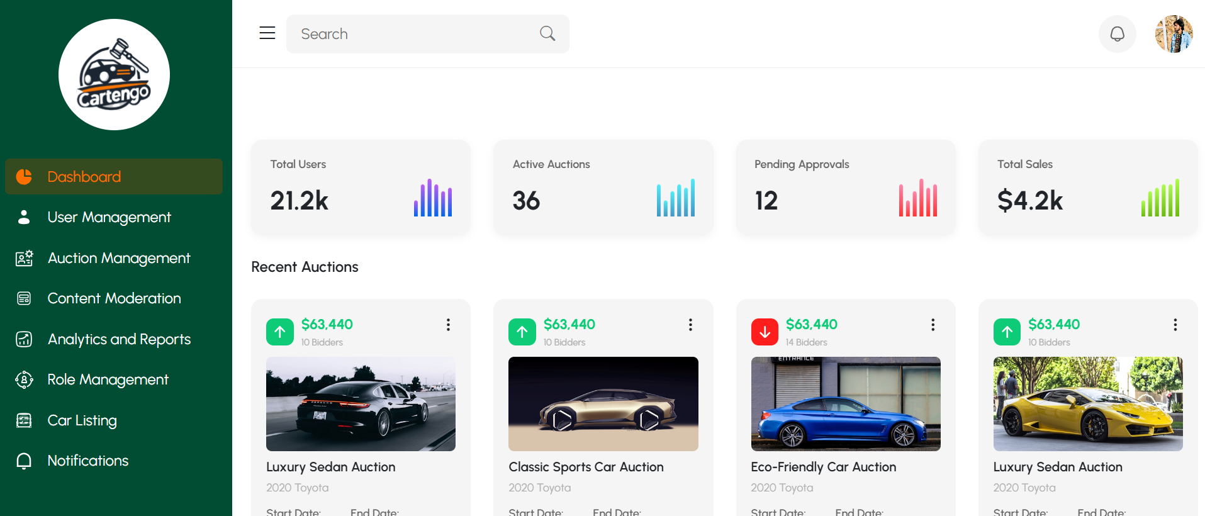Click the sidebar Notifications bell icon
The image size is (1205, 516).
click(24, 461)
